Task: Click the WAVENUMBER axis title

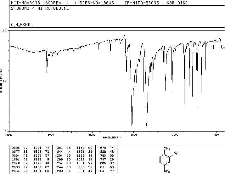Action: (x=113, y=138)
